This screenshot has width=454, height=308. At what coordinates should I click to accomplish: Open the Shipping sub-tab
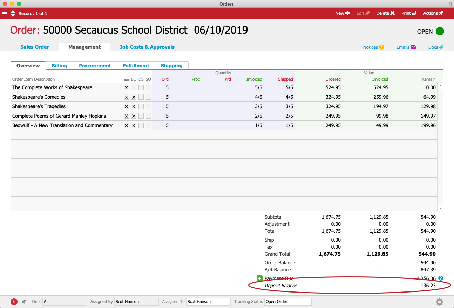pyautogui.click(x=172, y=66)
